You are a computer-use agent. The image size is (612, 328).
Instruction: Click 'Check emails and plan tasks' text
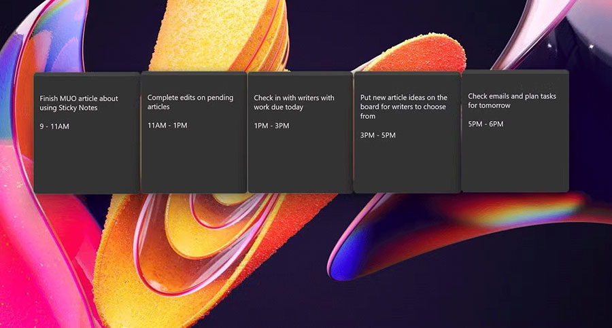[511, 101]
